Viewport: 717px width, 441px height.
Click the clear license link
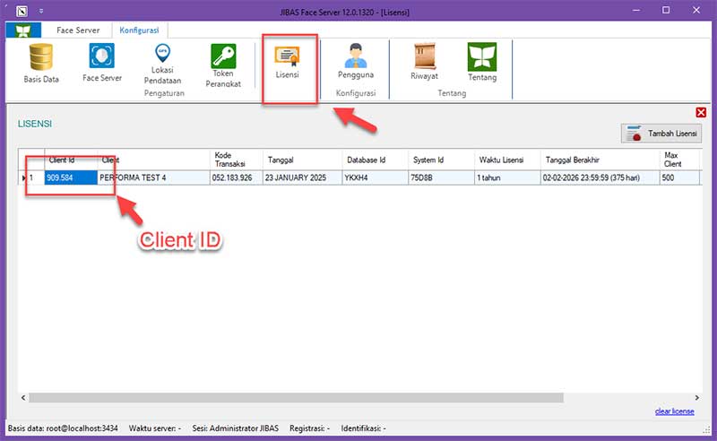[x=675, y=411]
